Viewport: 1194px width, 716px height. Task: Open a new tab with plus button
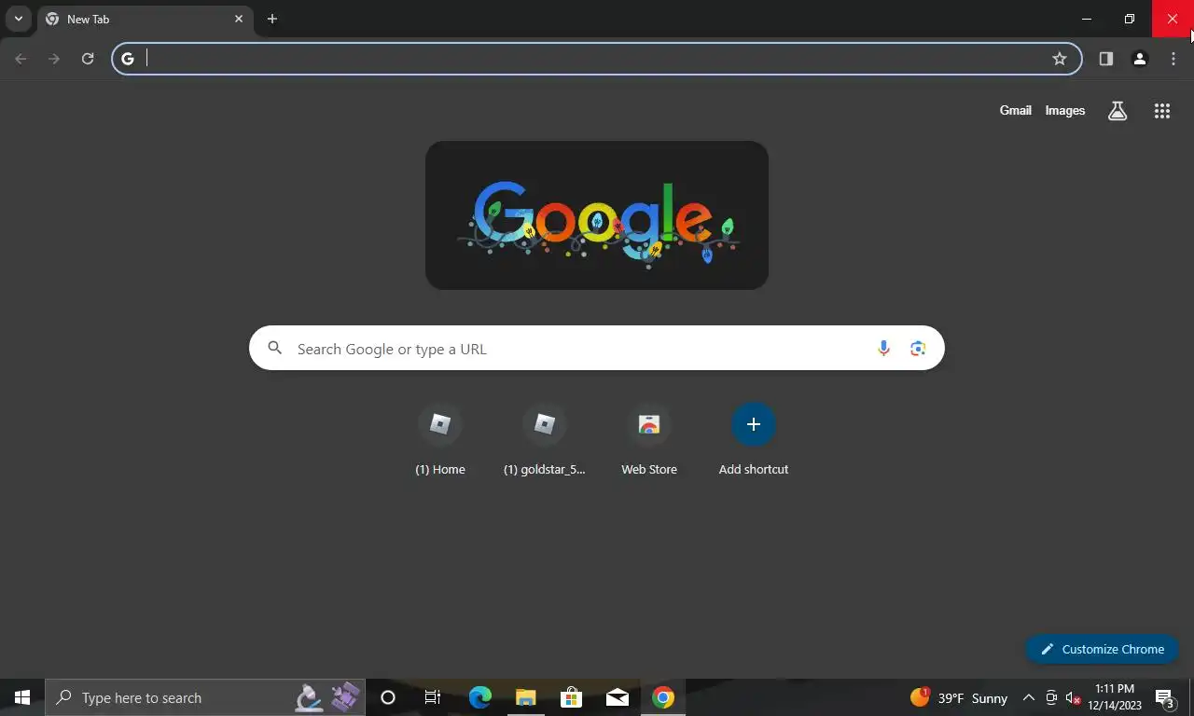(272, 19)
